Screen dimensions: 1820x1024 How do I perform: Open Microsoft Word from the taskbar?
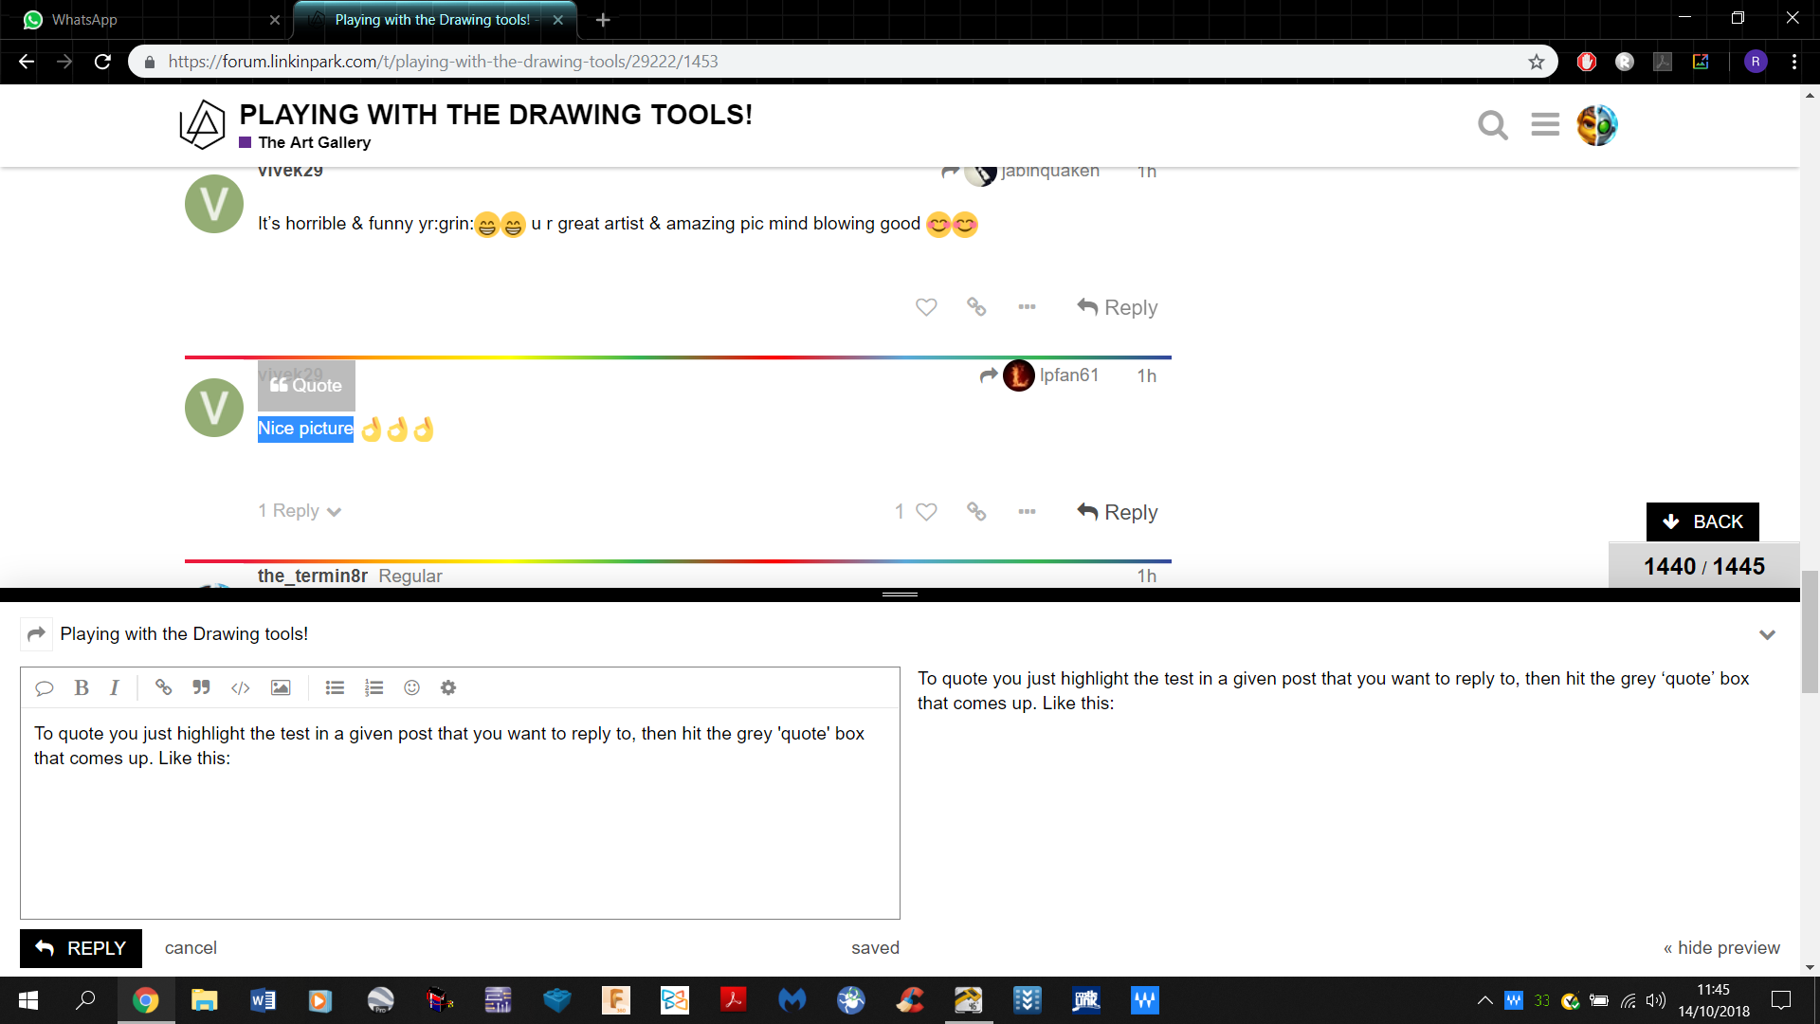click(x=263, y=1000)
